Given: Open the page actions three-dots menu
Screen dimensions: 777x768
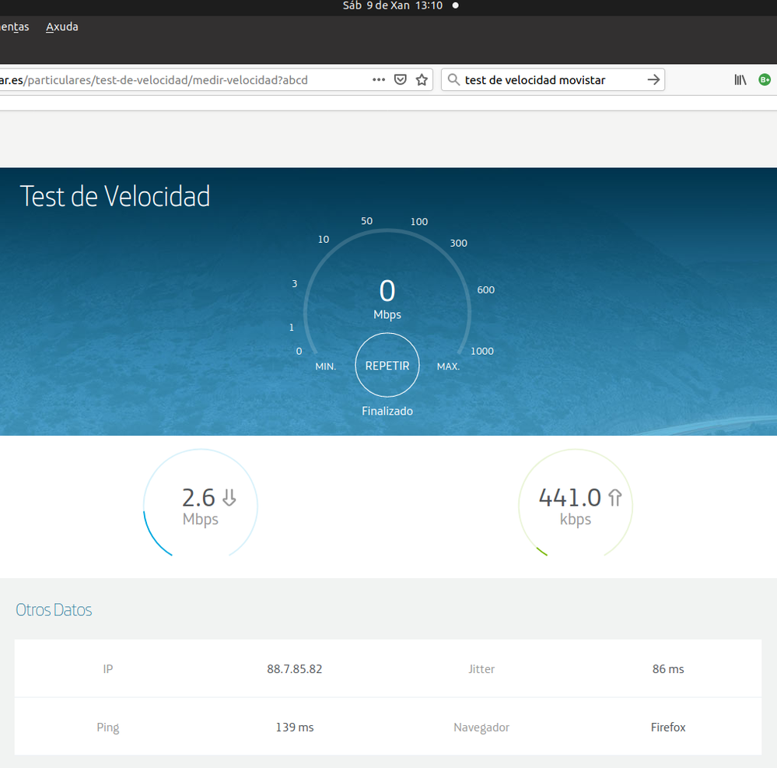Looking at the screenshot, I should click(x=379, y=80).
